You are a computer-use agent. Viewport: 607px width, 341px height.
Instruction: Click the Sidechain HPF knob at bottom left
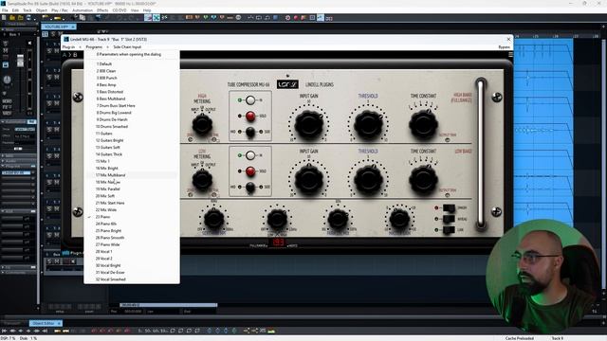213,219
